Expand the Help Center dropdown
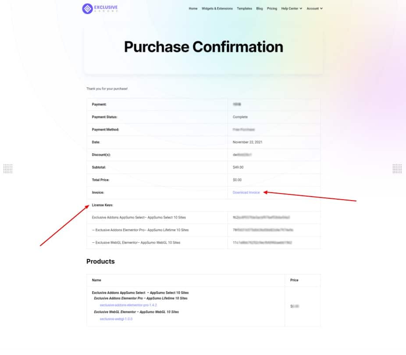The image size is (406, 355). (292, 8)
